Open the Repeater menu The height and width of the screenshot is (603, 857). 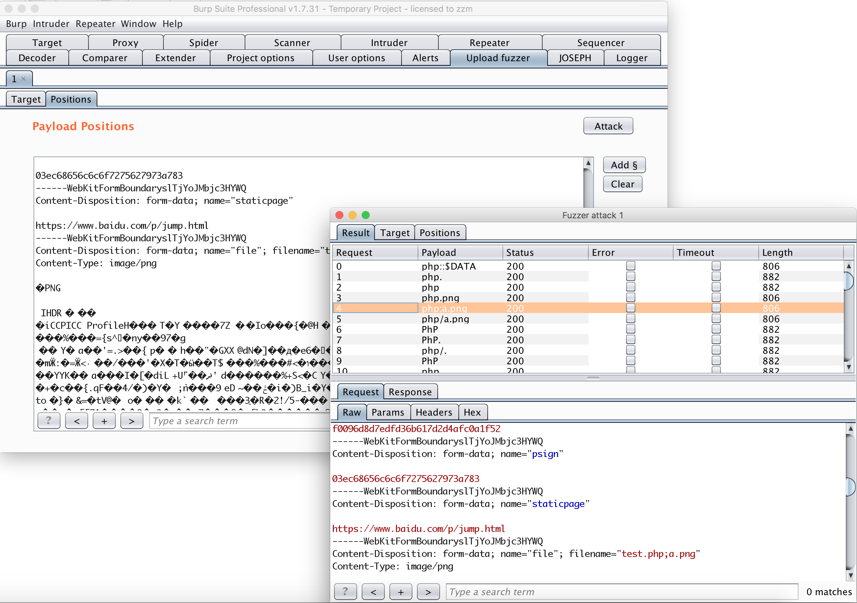point(96,24)
